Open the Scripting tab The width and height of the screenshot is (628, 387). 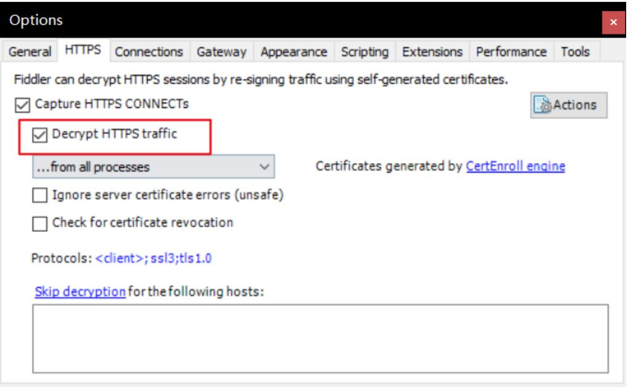365,52
